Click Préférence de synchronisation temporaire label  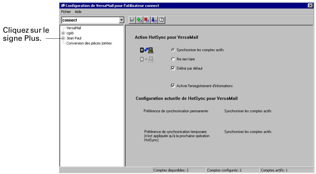(177, 136)
